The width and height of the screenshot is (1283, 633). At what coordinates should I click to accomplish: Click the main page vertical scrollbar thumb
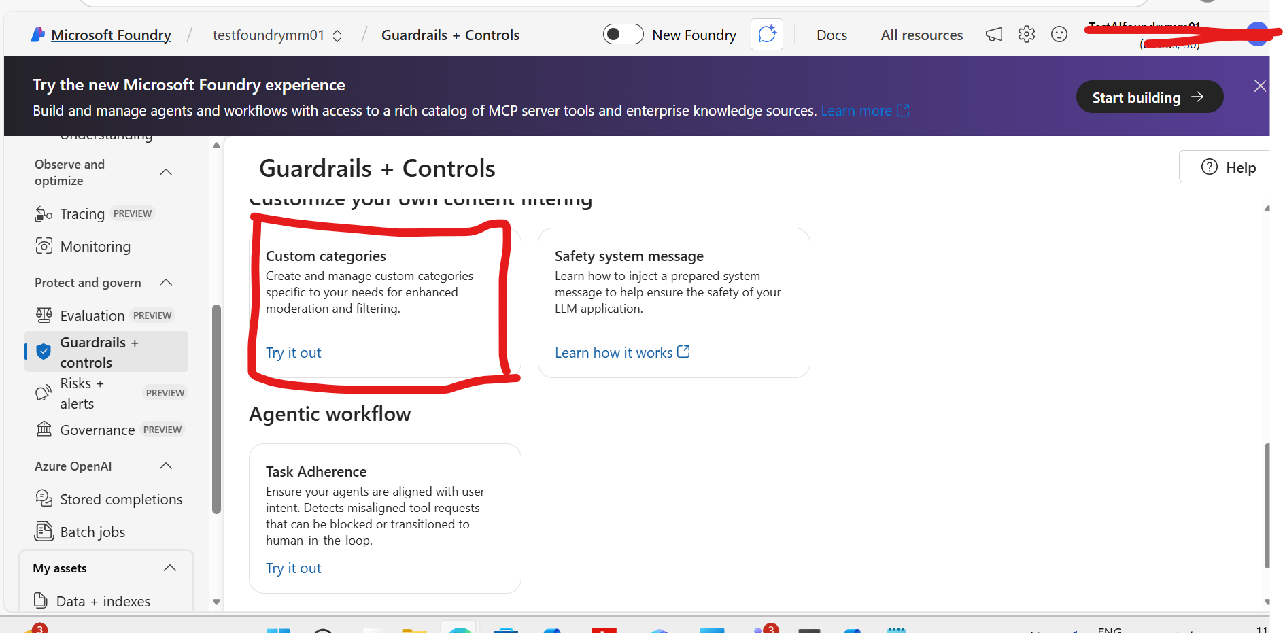pos(1267,505)
